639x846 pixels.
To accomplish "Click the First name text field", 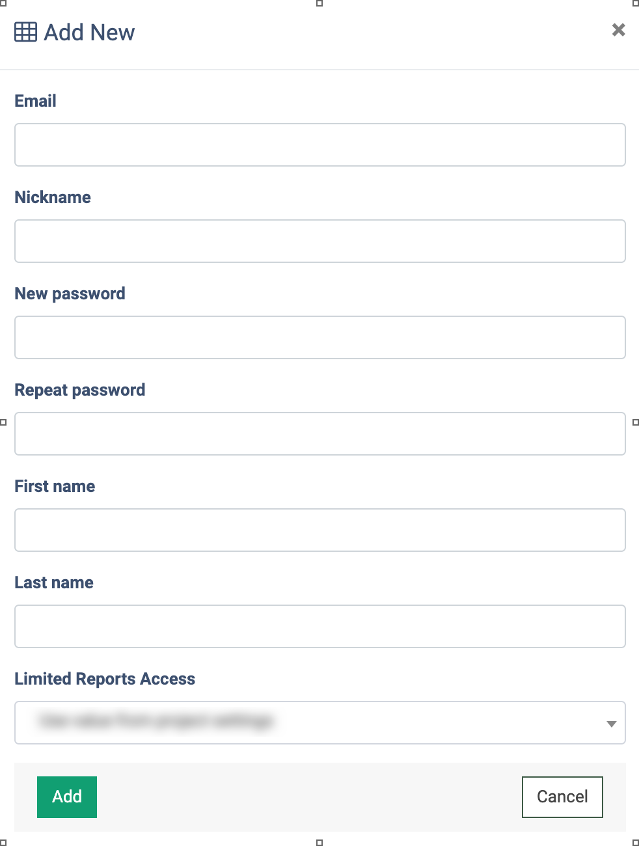I will (x=320, y=530).
